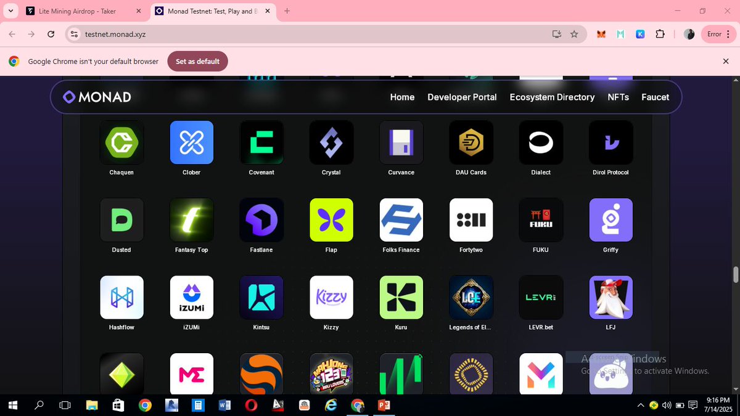Open the Crystal app icon

click(x=331, y=142)
